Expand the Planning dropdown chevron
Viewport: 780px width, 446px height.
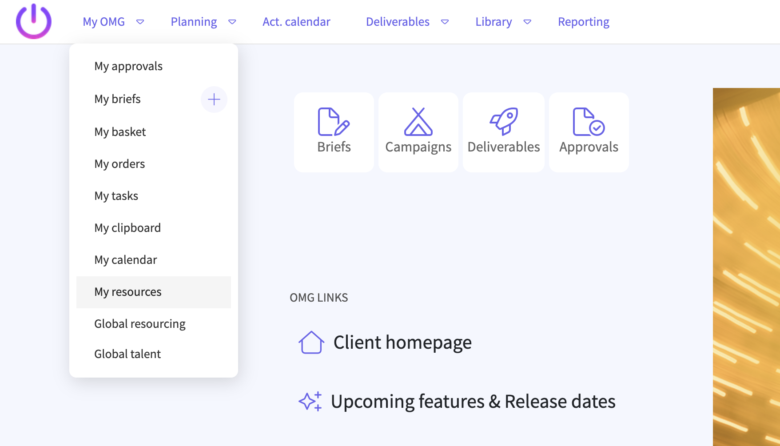tap(232, 22)
